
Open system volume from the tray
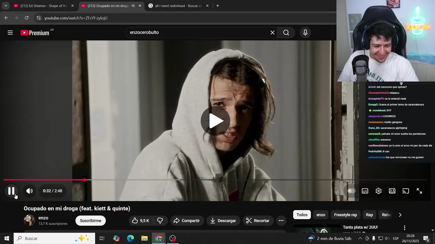click(387, 239)
